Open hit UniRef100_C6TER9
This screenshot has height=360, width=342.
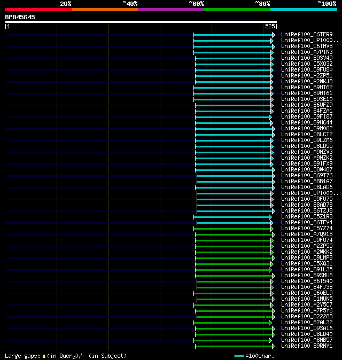coord(307,34)
